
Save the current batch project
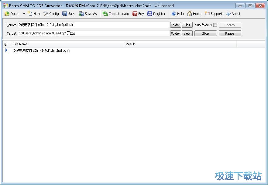click(x=69, y=14)
